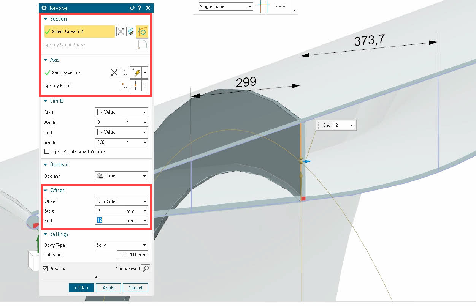The image size is (476, 306).
Task: Click the section Reverse Direction icon beside Select Curve
Action: point(121,32)
